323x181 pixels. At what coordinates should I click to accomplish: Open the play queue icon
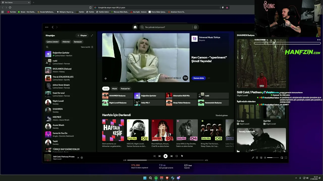pos(257,158)
